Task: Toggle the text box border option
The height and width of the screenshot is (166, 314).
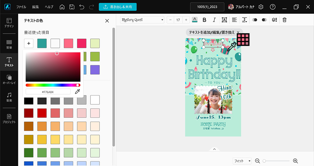Action: 224,20
